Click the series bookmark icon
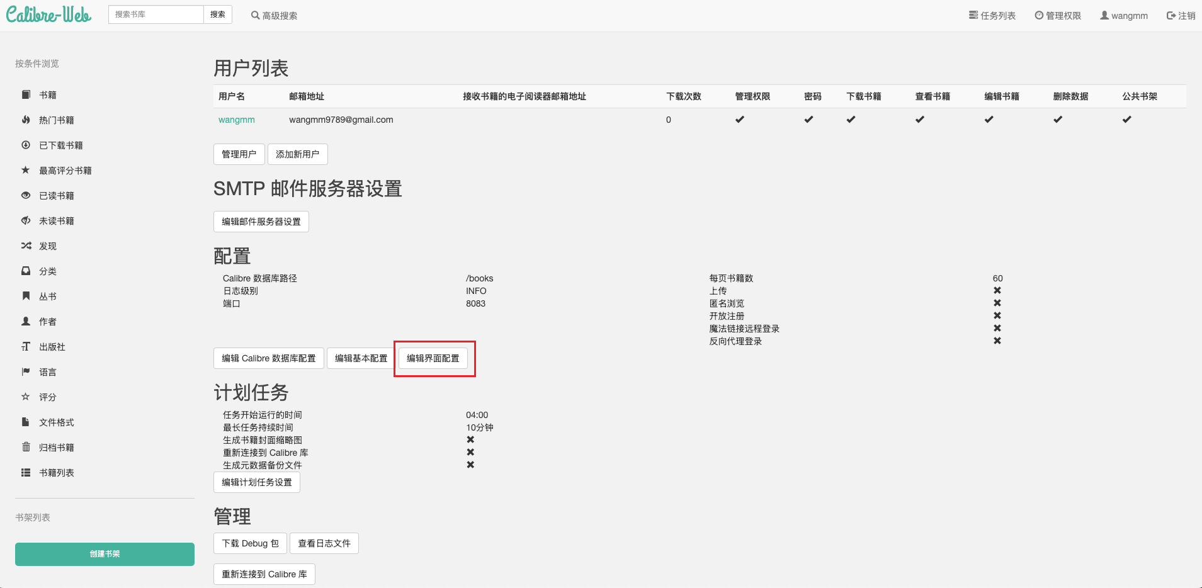 point(26,296)
